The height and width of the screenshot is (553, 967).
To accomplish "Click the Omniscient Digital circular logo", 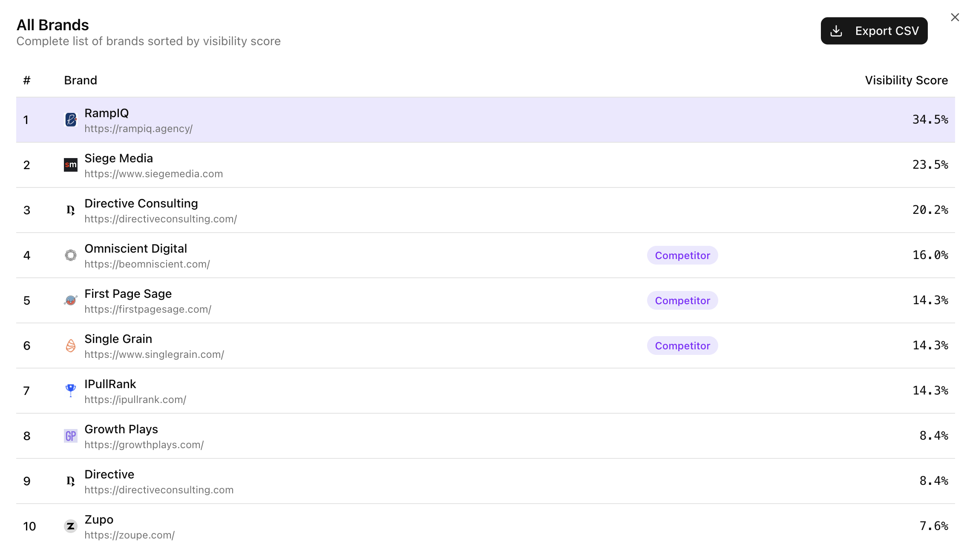I will (70, 255).
